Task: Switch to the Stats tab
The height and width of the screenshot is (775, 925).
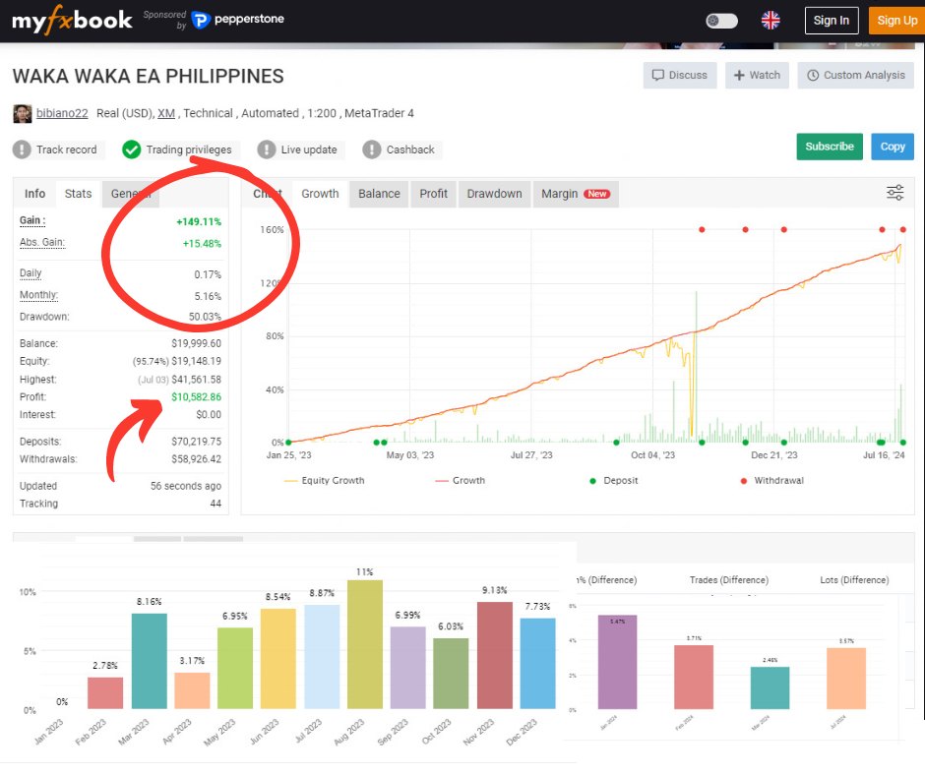Action: [78, 194]
